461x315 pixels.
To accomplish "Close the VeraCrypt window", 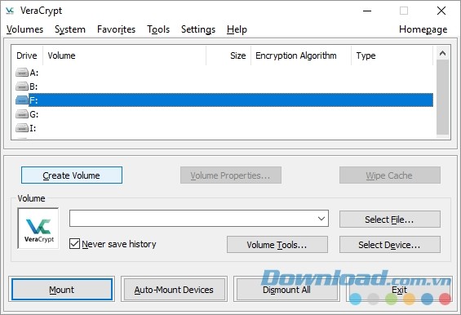I will coord(441,11).
